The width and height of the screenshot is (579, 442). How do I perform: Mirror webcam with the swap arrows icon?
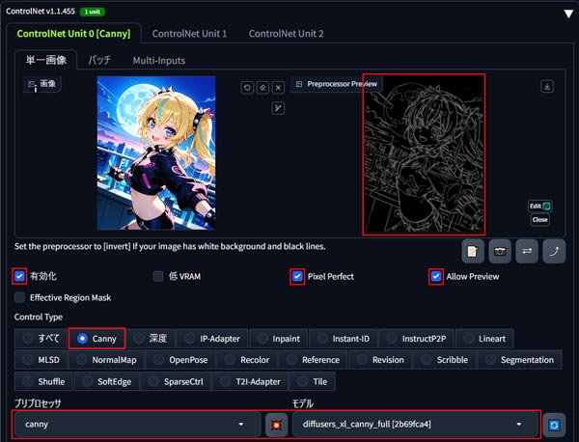(x=527, y=252)
